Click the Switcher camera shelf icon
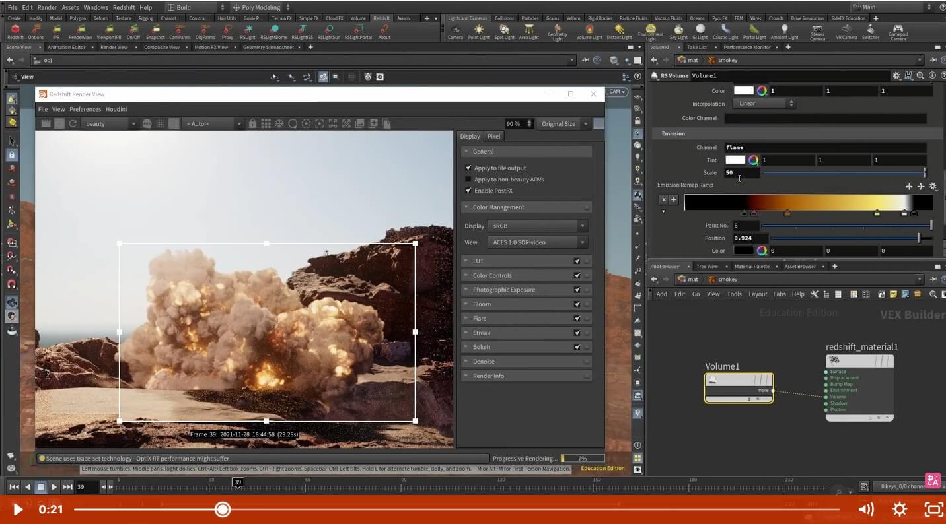Image resolution: width=946 pixels, height=524 pixels. 870,31
